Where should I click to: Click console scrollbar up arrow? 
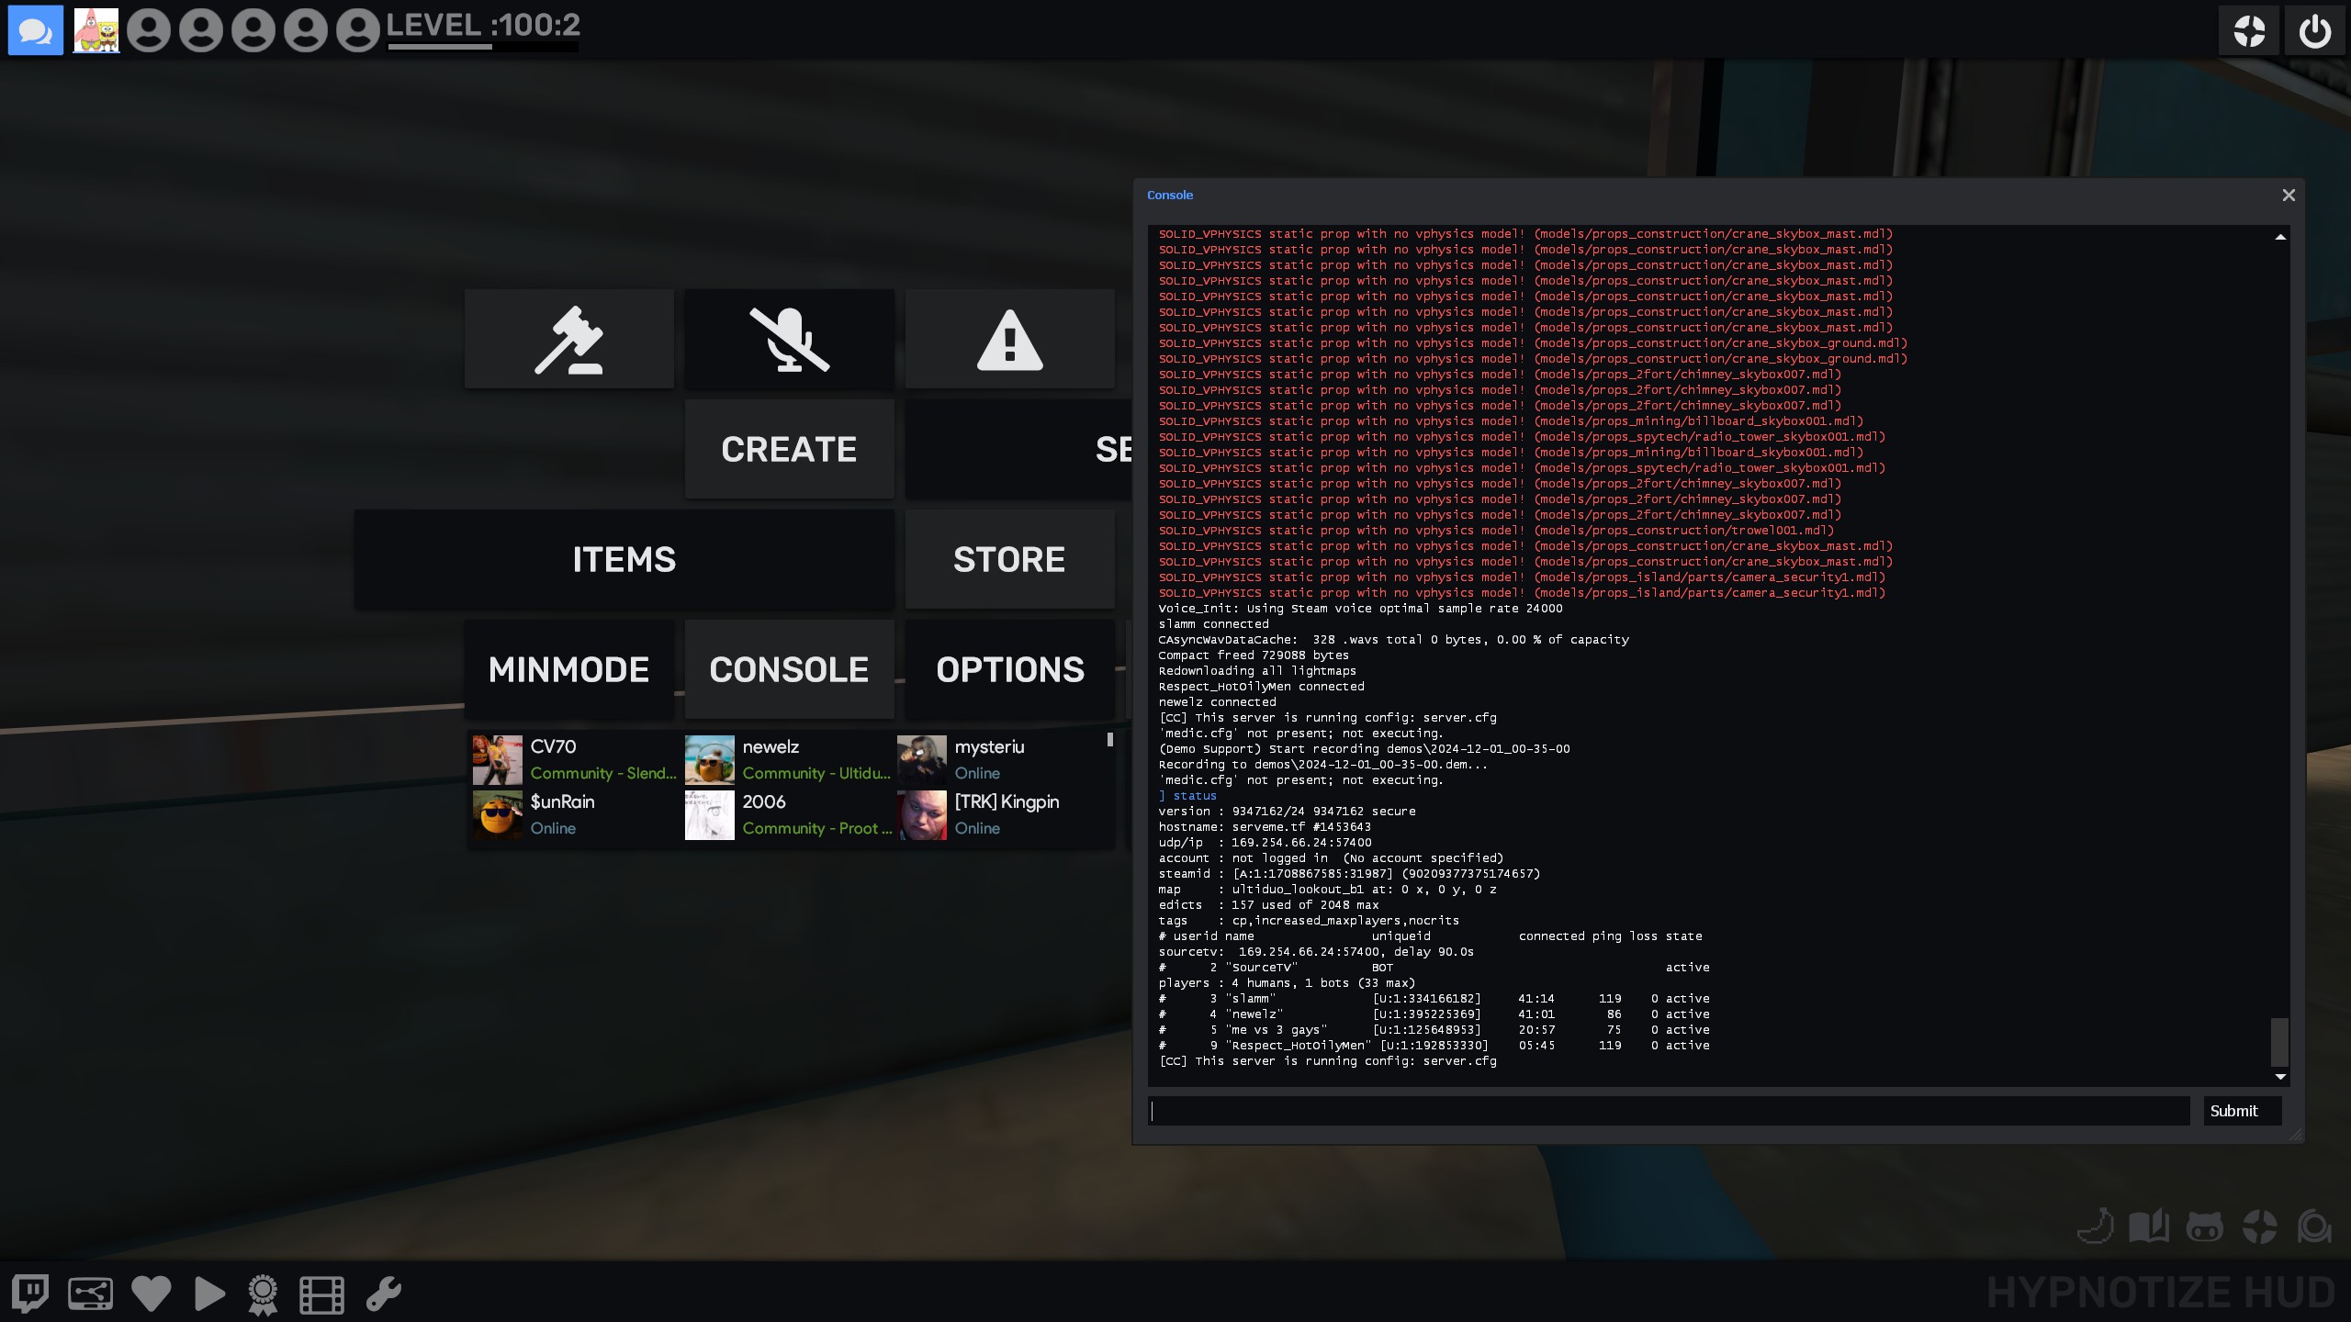pyautogui.click(x=2280, y=237)
